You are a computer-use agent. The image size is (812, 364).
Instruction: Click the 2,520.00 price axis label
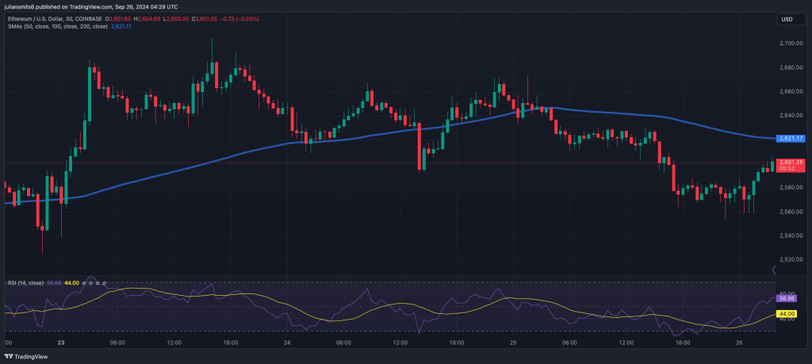(791, 259)
